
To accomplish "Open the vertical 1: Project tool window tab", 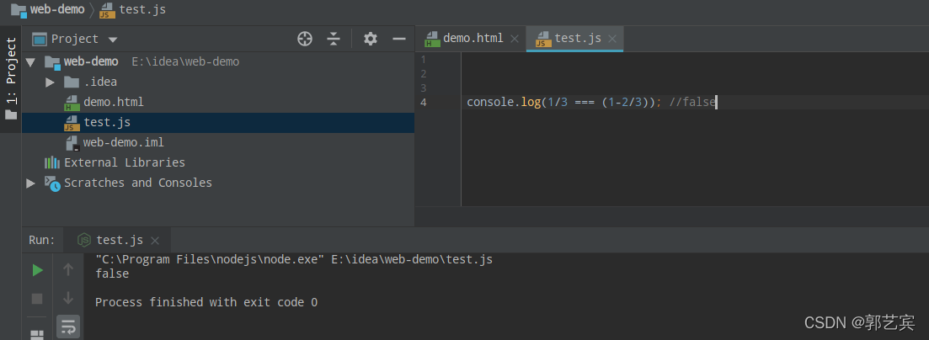I will point(11,78).
